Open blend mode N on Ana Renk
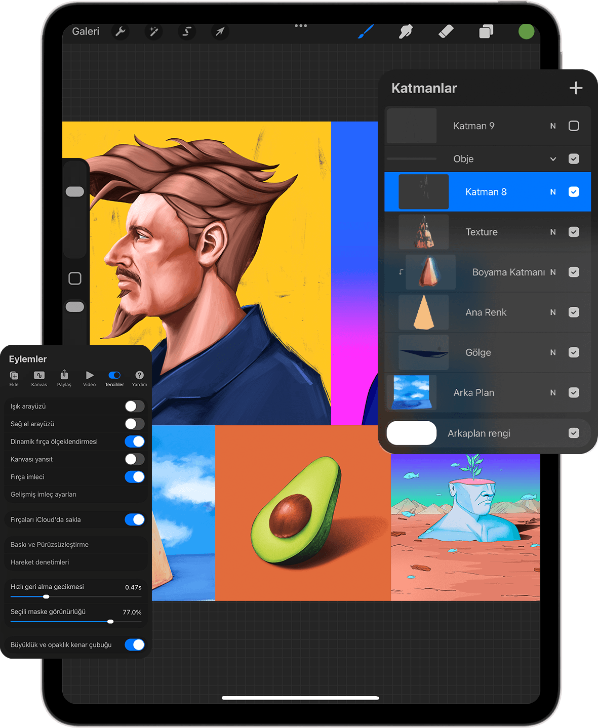Viewport: 598px width, 728px height. coord(553,312)
